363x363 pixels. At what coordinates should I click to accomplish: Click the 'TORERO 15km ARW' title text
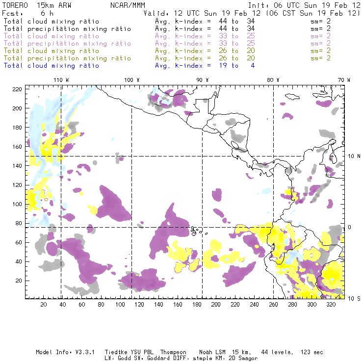[x=37, y=5]
